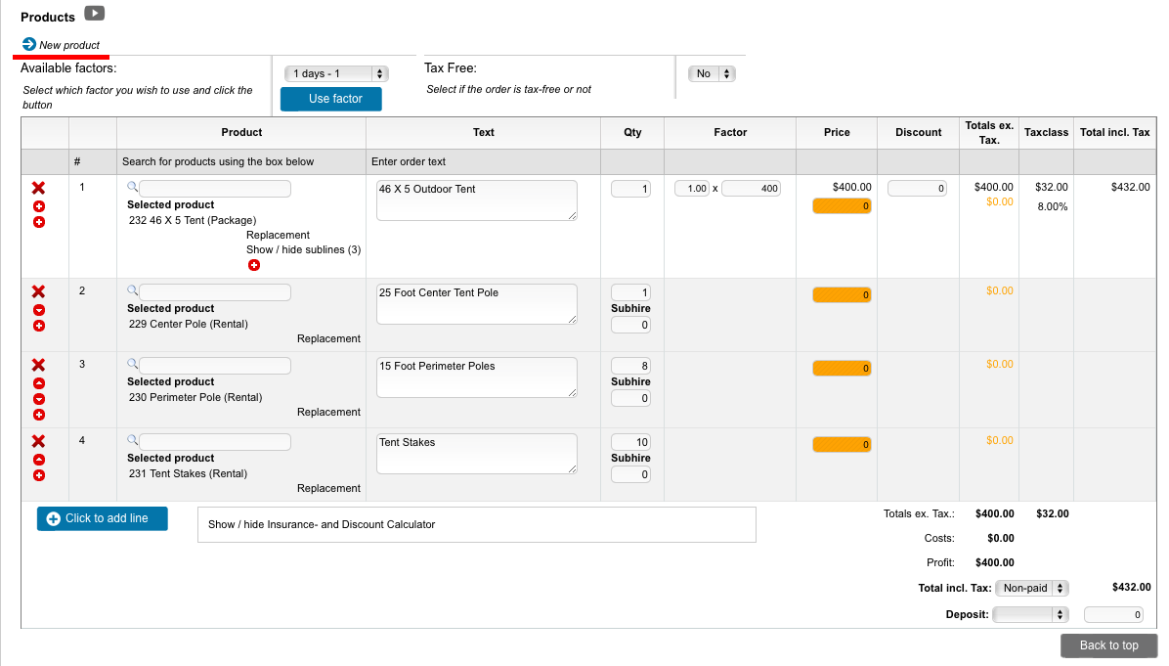Click the orange price field for Tent Stakes

tap(842, 445)
